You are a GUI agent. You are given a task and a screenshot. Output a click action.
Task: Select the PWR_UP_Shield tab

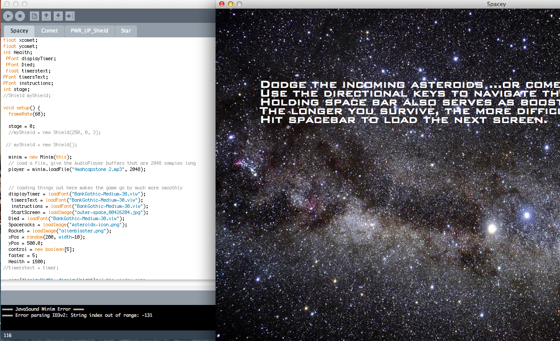pos(89,31)
